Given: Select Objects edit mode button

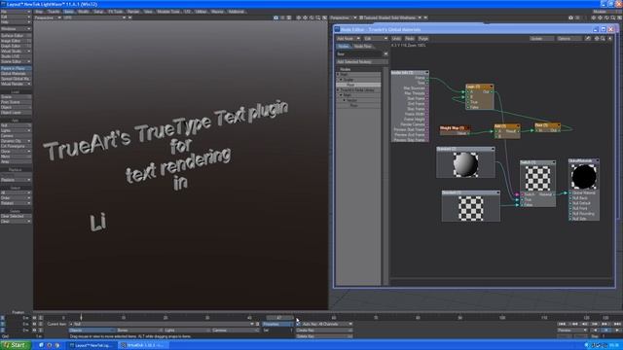Looking at the screenshot, I should click(92, 331).
